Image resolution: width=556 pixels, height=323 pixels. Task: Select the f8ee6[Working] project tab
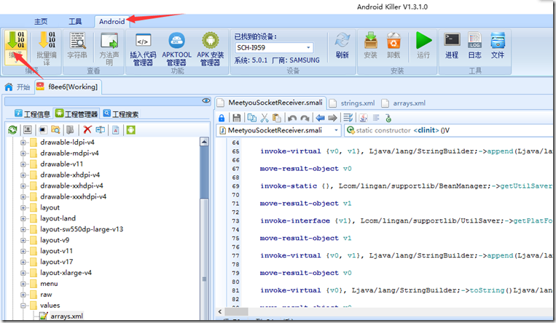[x=68, y=87]
